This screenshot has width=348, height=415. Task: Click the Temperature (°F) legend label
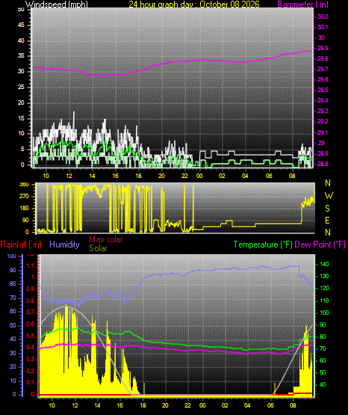click(x=263, y=245)
